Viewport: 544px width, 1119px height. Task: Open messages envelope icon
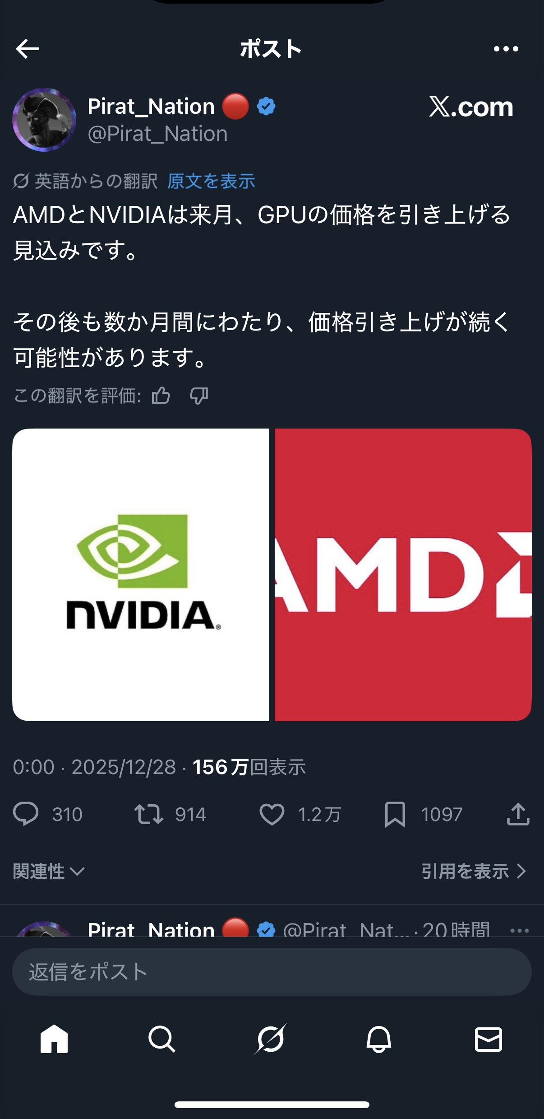(489, 1039)
